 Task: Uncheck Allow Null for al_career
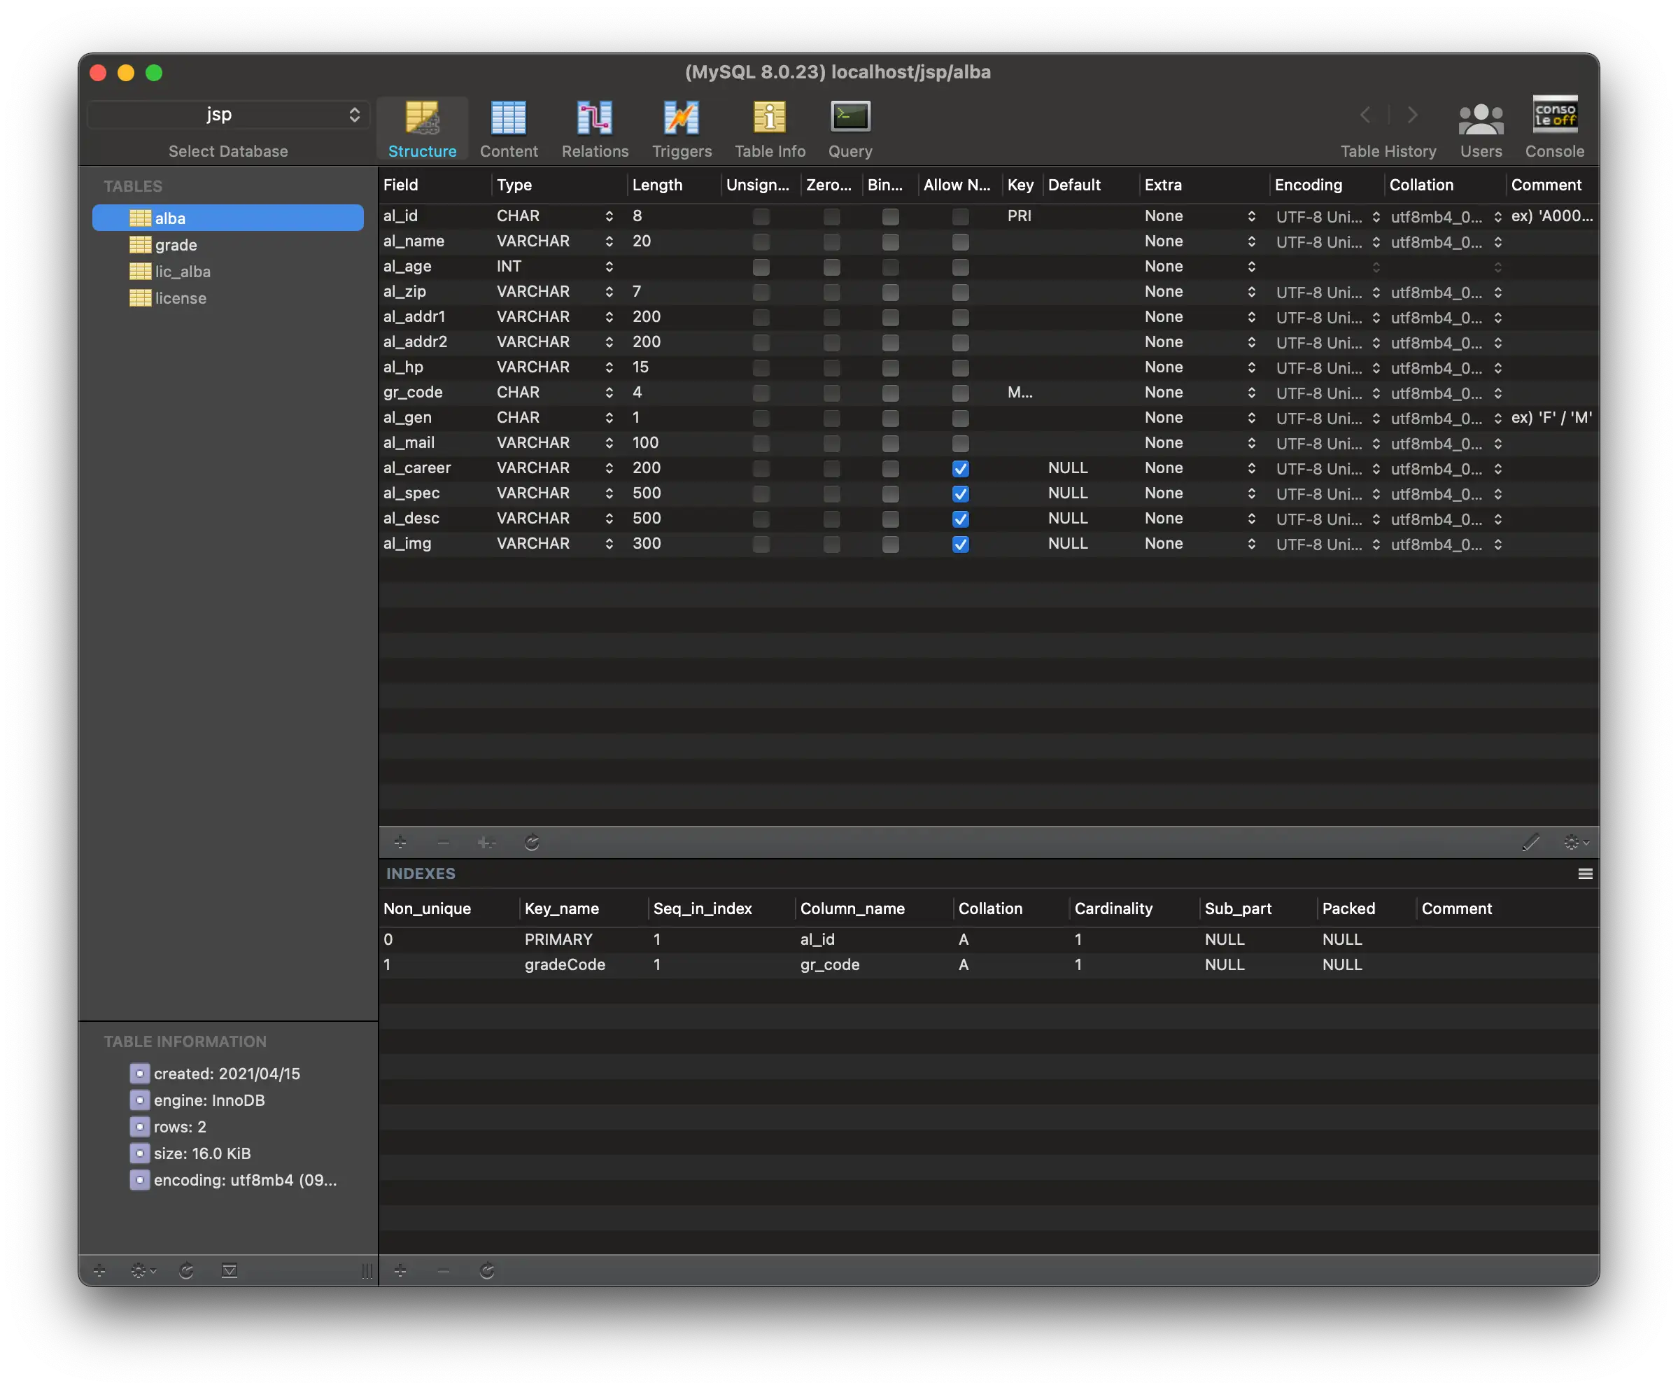[x=961, y=469]
